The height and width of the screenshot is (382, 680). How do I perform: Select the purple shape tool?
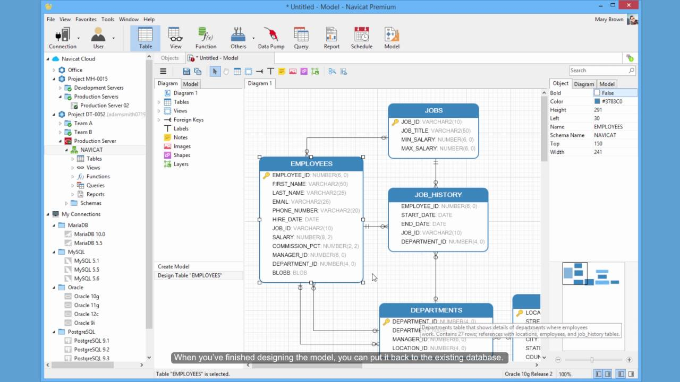(304, 71)
